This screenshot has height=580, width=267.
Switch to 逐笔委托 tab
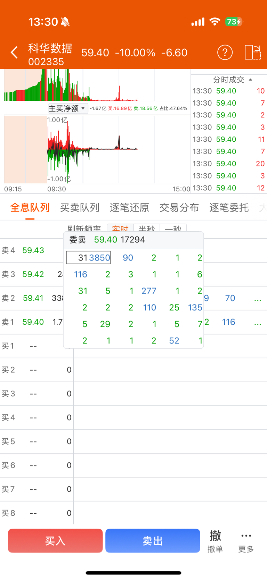pyautogui.click(x=229, y=208)
